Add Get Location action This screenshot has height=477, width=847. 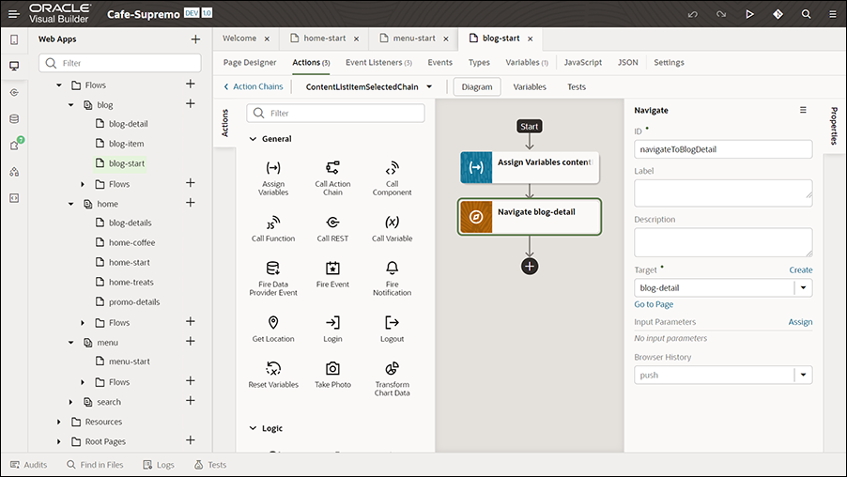pos(273,329)
